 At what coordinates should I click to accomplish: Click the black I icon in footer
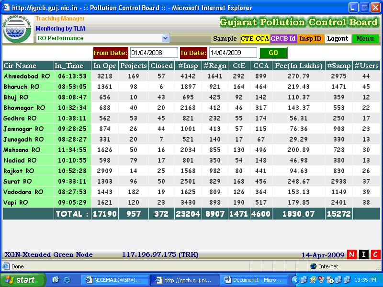(x=364, y=254)
